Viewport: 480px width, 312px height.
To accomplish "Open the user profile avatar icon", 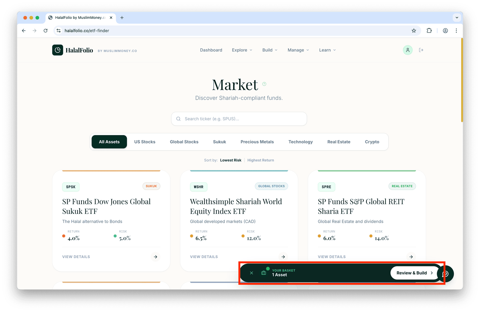I will click(x=408, y=50).
